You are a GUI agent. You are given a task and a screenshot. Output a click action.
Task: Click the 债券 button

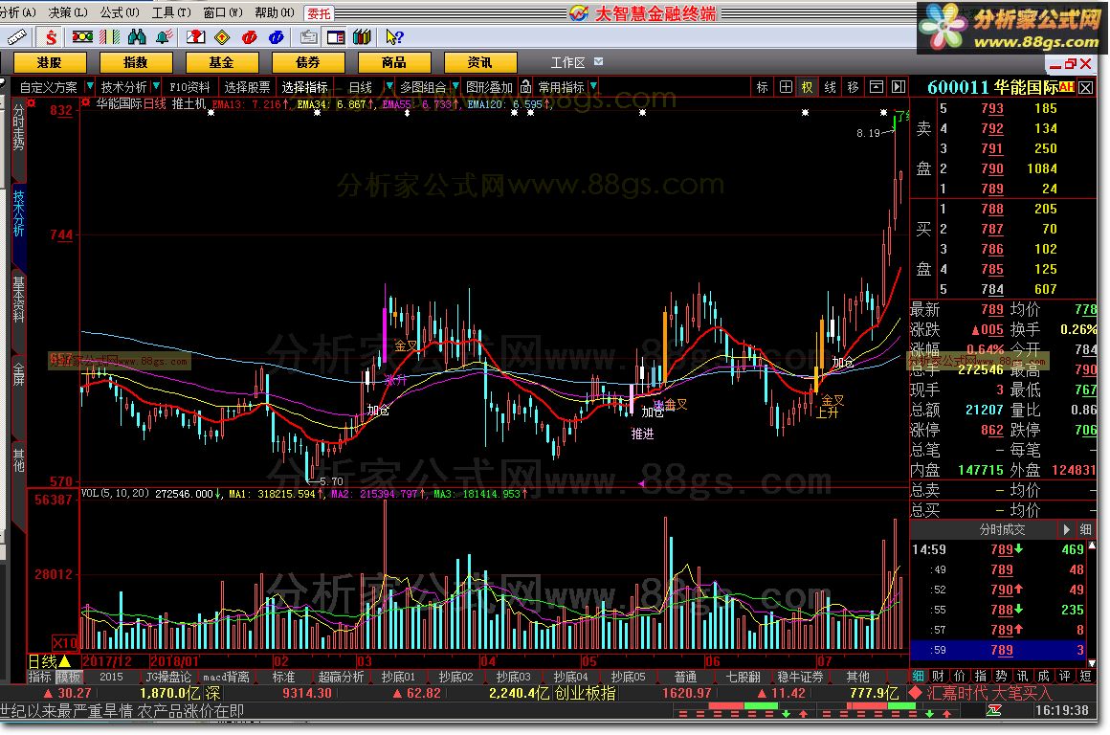coord(308,62)
